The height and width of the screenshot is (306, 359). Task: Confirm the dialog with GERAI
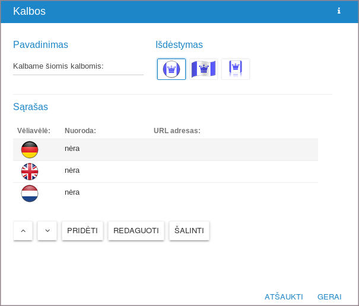[329, 297]
